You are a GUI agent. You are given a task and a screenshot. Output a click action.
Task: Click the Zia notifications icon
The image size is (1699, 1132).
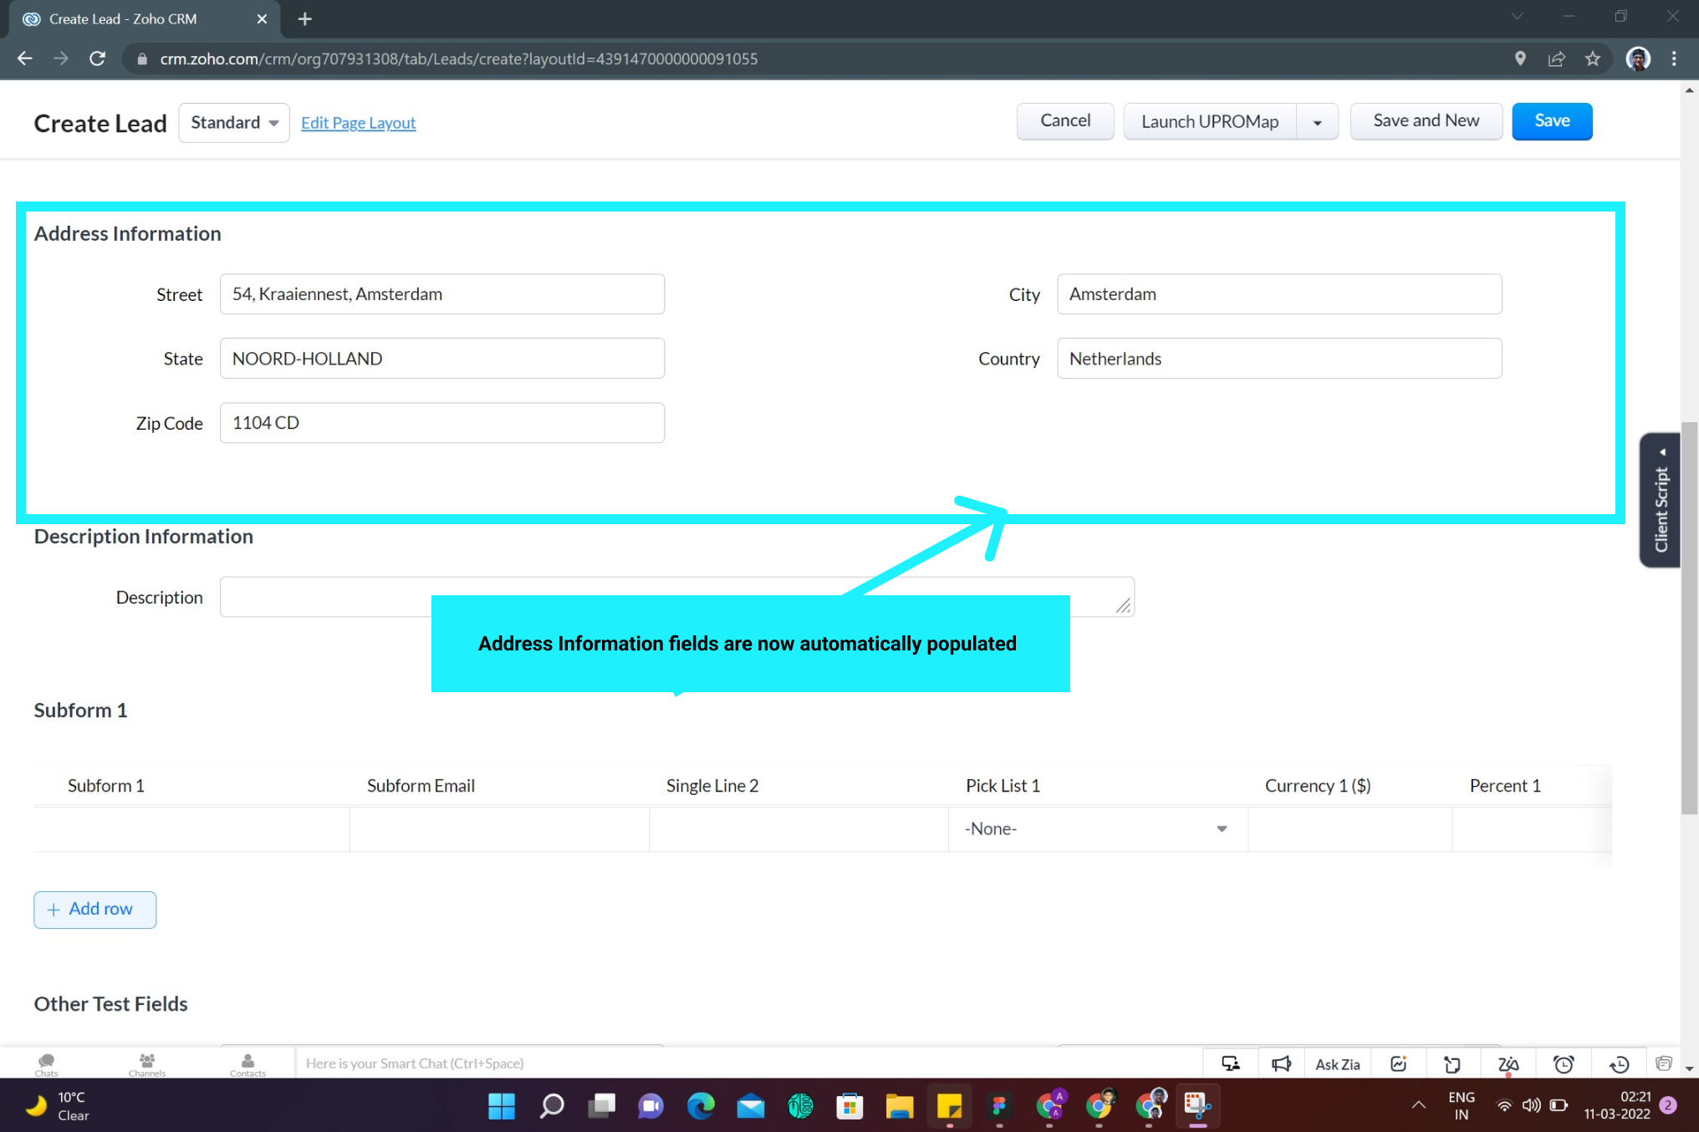pos(1508,1063)
